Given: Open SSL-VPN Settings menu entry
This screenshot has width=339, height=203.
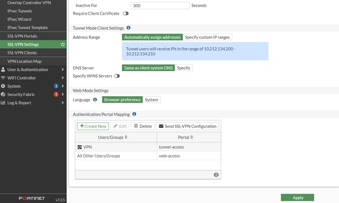Looking at the screenshot, I should point(33,44).
